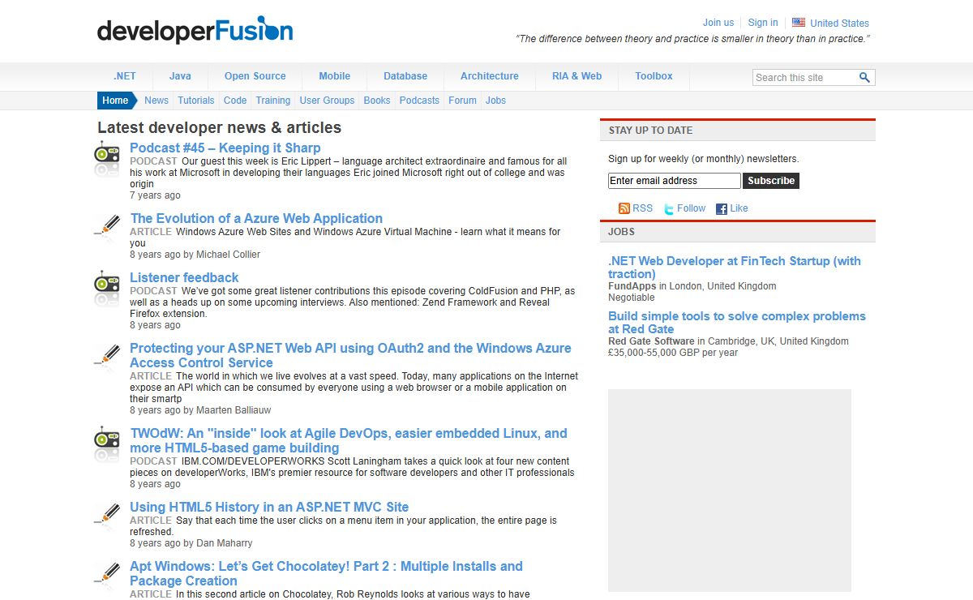
Task: Open the Listener feedback podcast
Action: 184,277
